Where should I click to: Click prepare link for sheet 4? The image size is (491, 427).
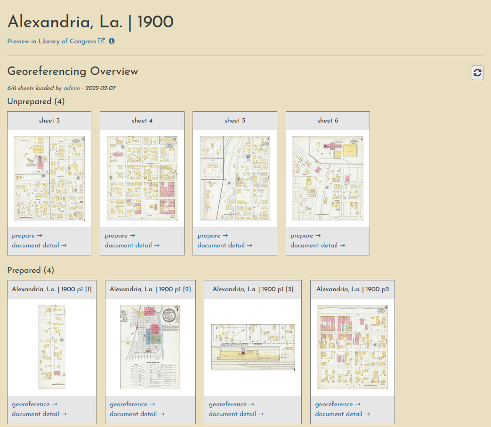(120, 236)
